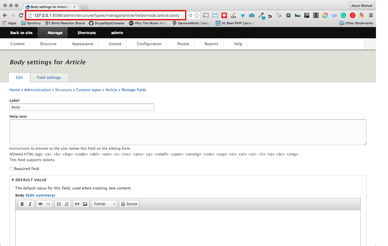Insert a link using the editor toolbar
Image resolution: width=388 pixels, height=246 pixels.
pos(40,204)
